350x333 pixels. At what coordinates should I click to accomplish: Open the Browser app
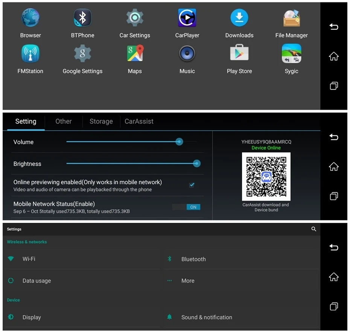click(x=30, y=23)
